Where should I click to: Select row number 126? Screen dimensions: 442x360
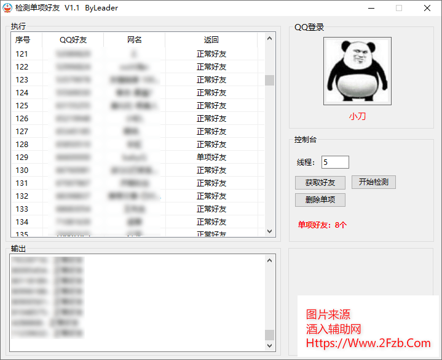[138, 119]
